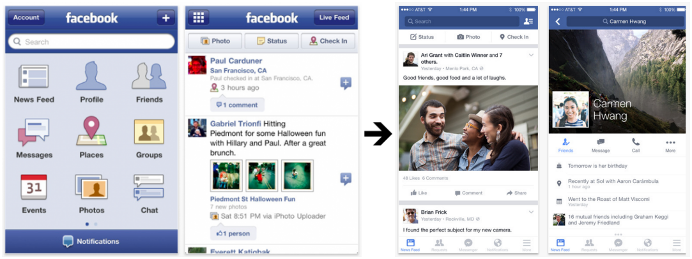
Task: Open the grid menu icon beside facebook logo
Action: (199, 18)
